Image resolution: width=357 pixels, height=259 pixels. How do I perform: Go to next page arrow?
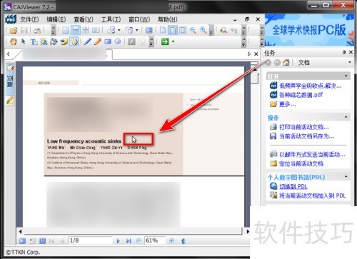[x=118, y=241]
